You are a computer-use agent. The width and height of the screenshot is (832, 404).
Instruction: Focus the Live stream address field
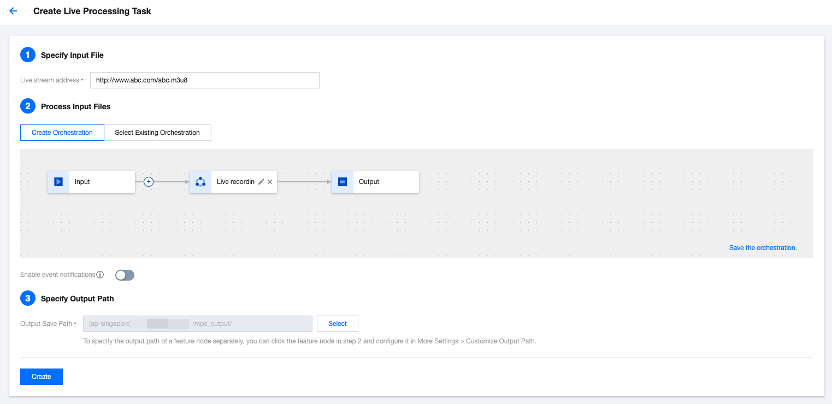click(204, 80)
